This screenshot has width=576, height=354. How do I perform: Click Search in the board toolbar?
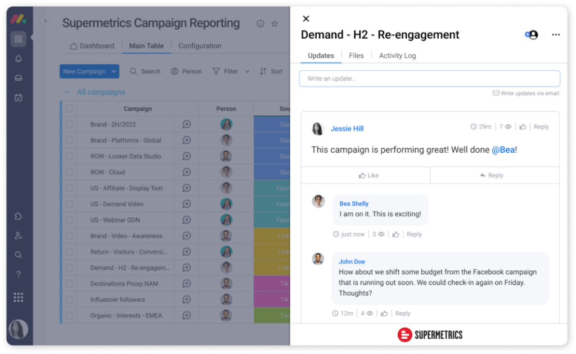[x=145, y=71]
